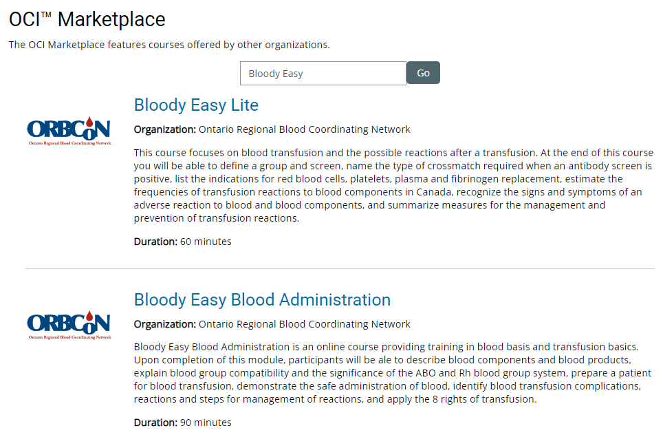Click the "Duration: 90 minutes" text
This screenshot has height=448, width=663.
[x=182, y=423]
